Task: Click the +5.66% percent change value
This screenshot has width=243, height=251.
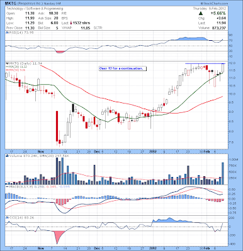Action: 218,13
